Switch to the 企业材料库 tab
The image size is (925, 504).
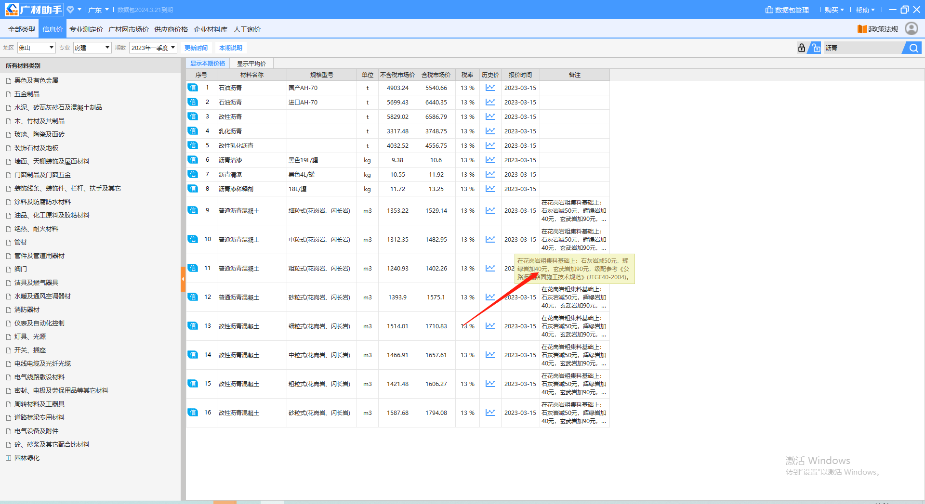pyautogui.click(x=211, y=29)
